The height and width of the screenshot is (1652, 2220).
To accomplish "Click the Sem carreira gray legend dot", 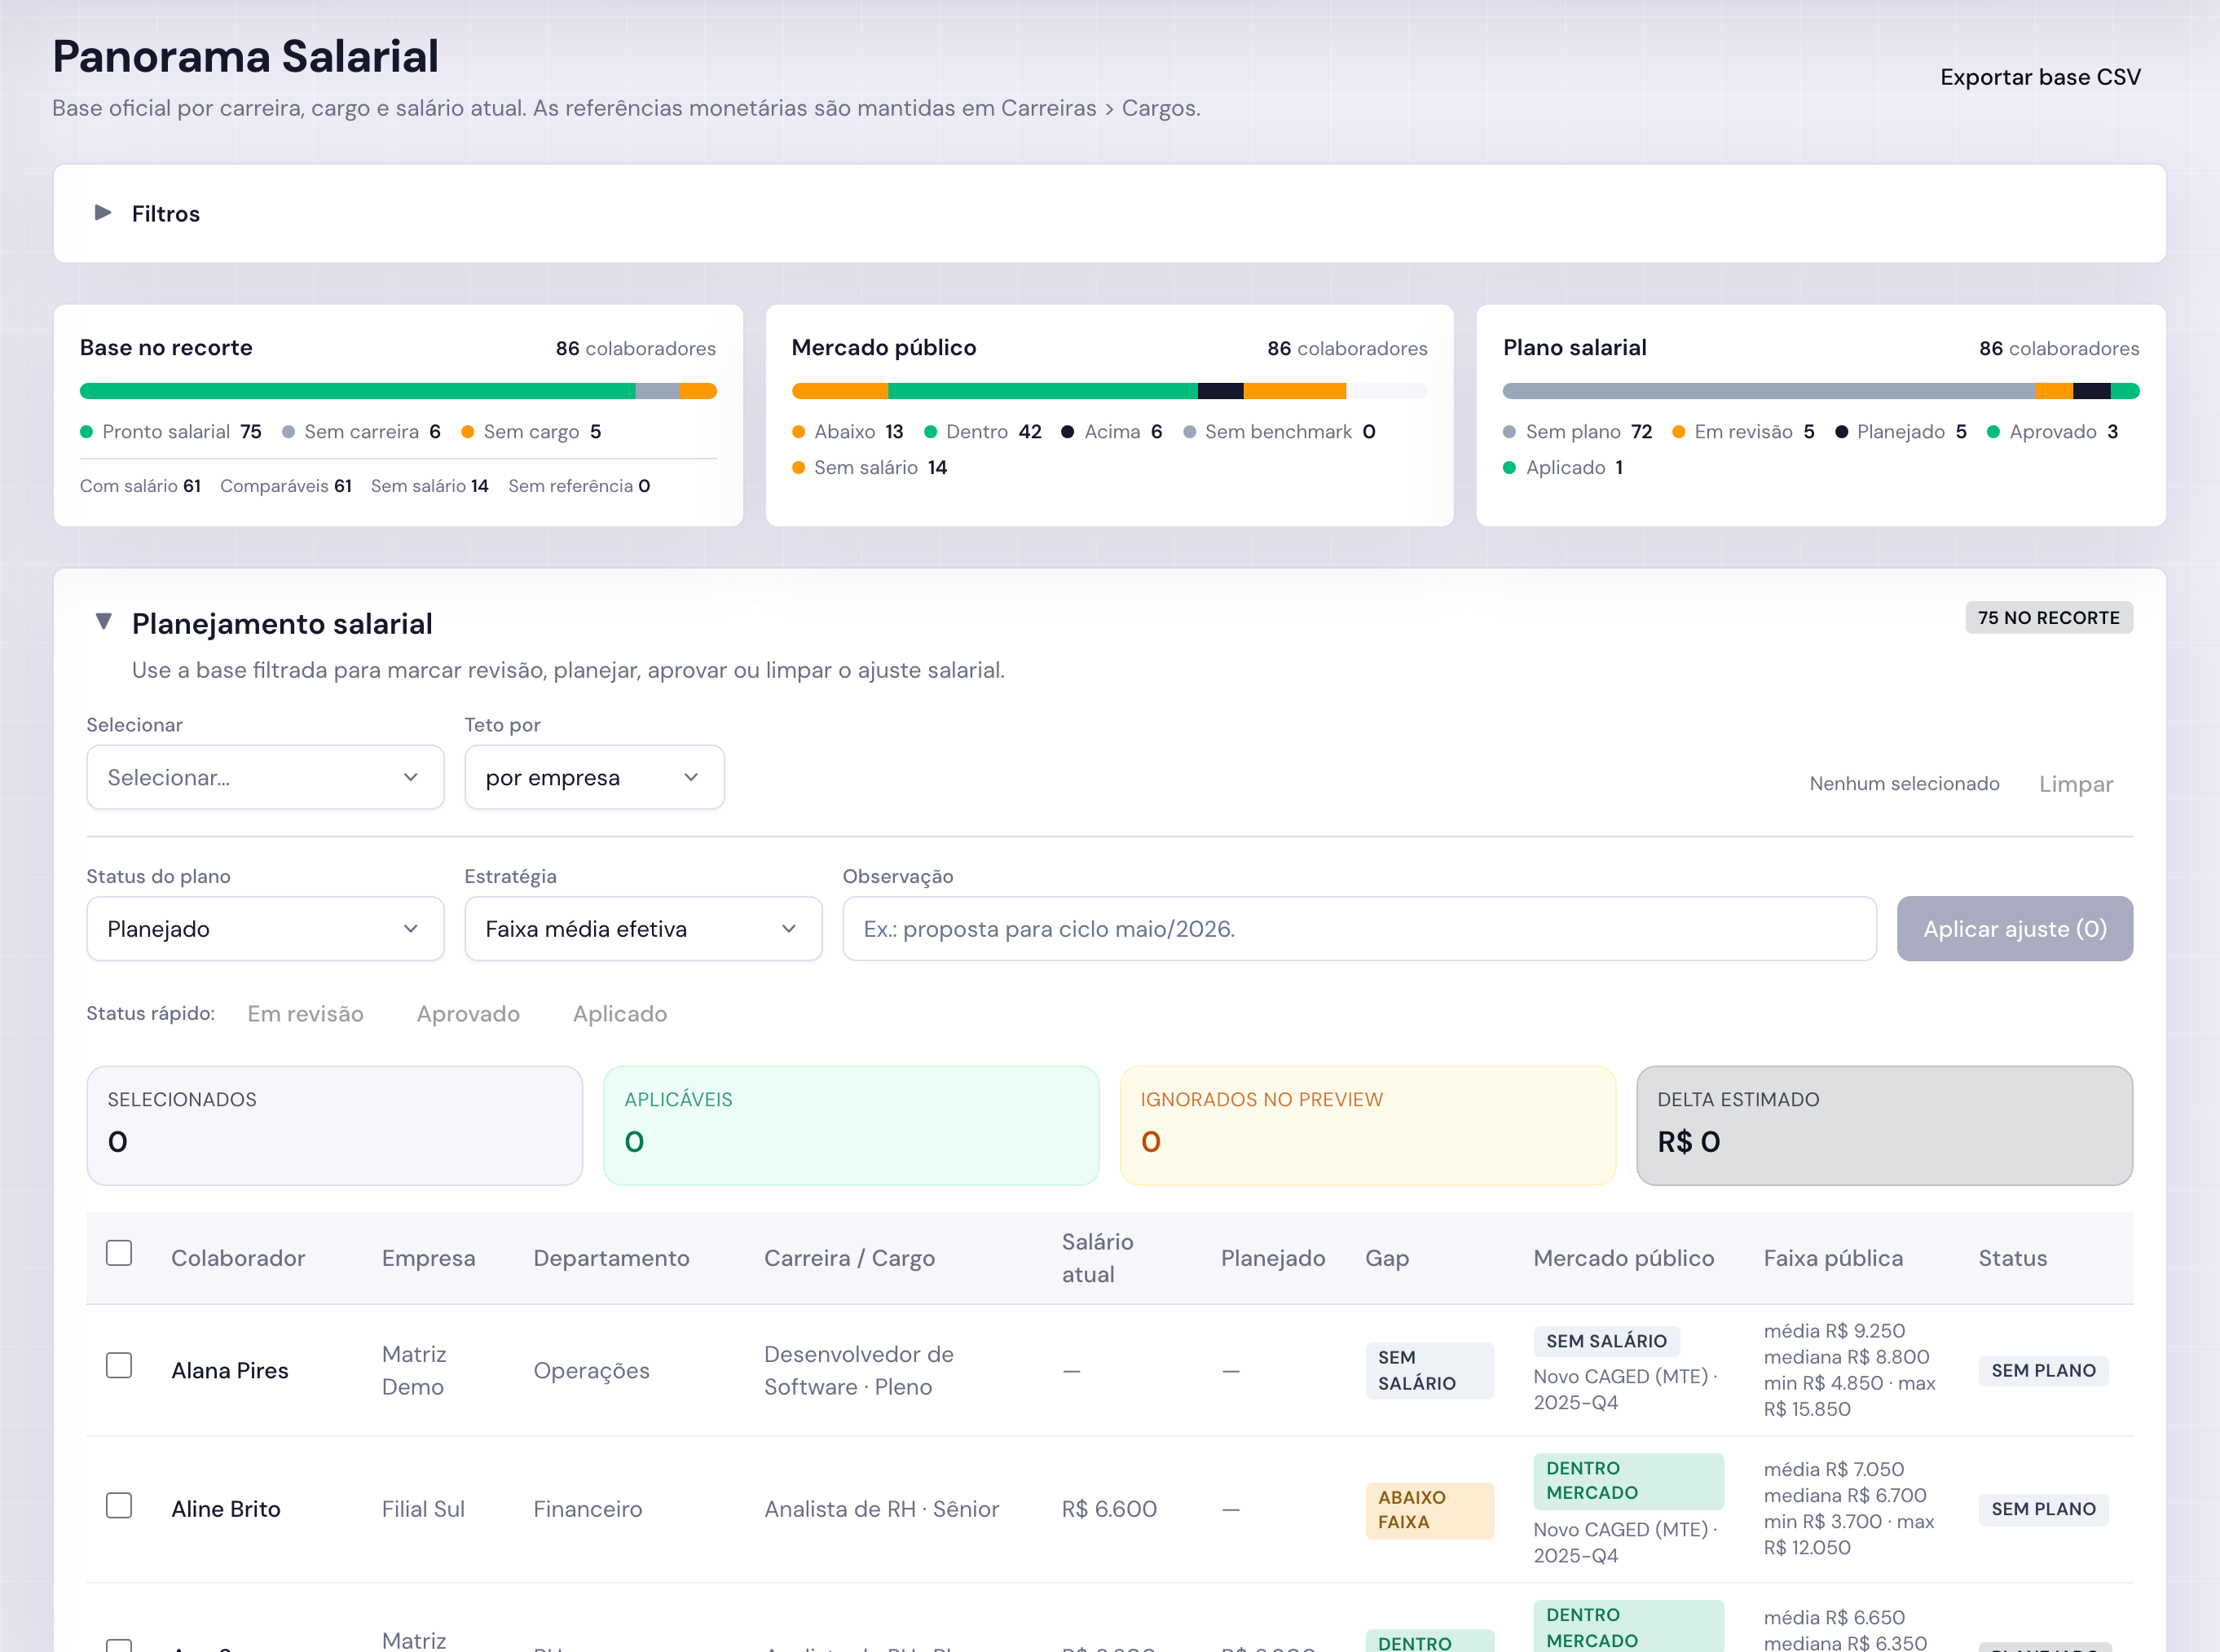I will coord(289,432).
